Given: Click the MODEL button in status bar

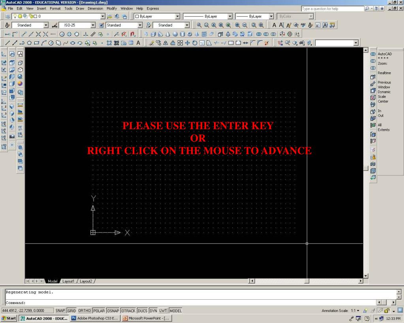Looking at the screenshot, I should coord(176,311).
